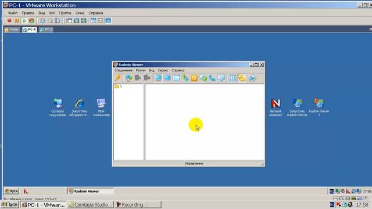Select the Запустить Radmin Server desktop icon

coord(297,107)
